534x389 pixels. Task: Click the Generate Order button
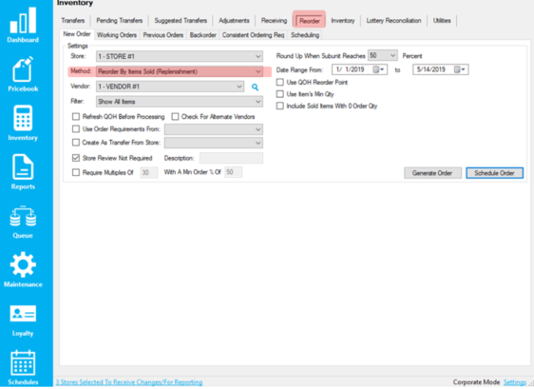coord(432,173)
